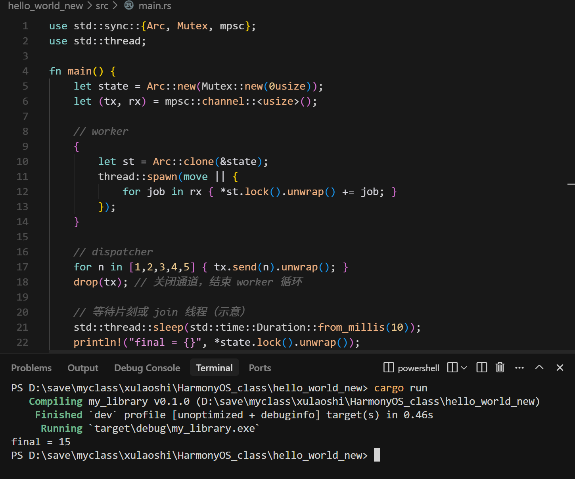
Task: Click line number 17 in the gutter
Action: click(23, 267)
